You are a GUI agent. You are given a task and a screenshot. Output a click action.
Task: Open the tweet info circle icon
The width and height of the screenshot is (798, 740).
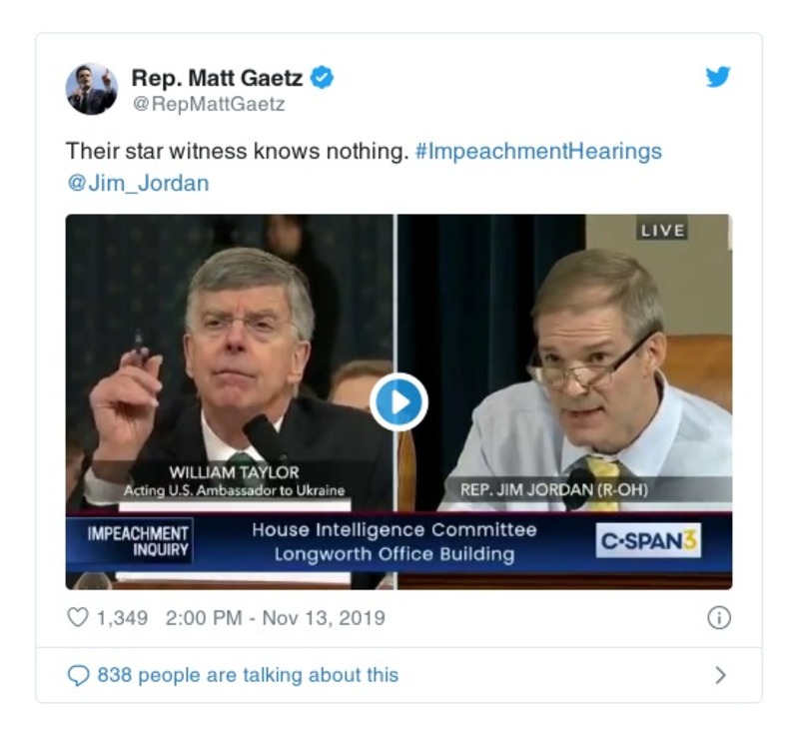[x=719, y=618]
